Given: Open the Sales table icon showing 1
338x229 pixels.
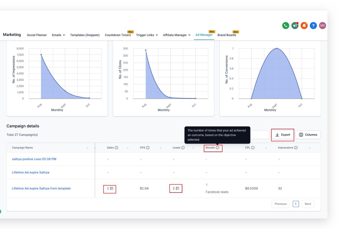Looking at the screenshot, I should point(112,189).
